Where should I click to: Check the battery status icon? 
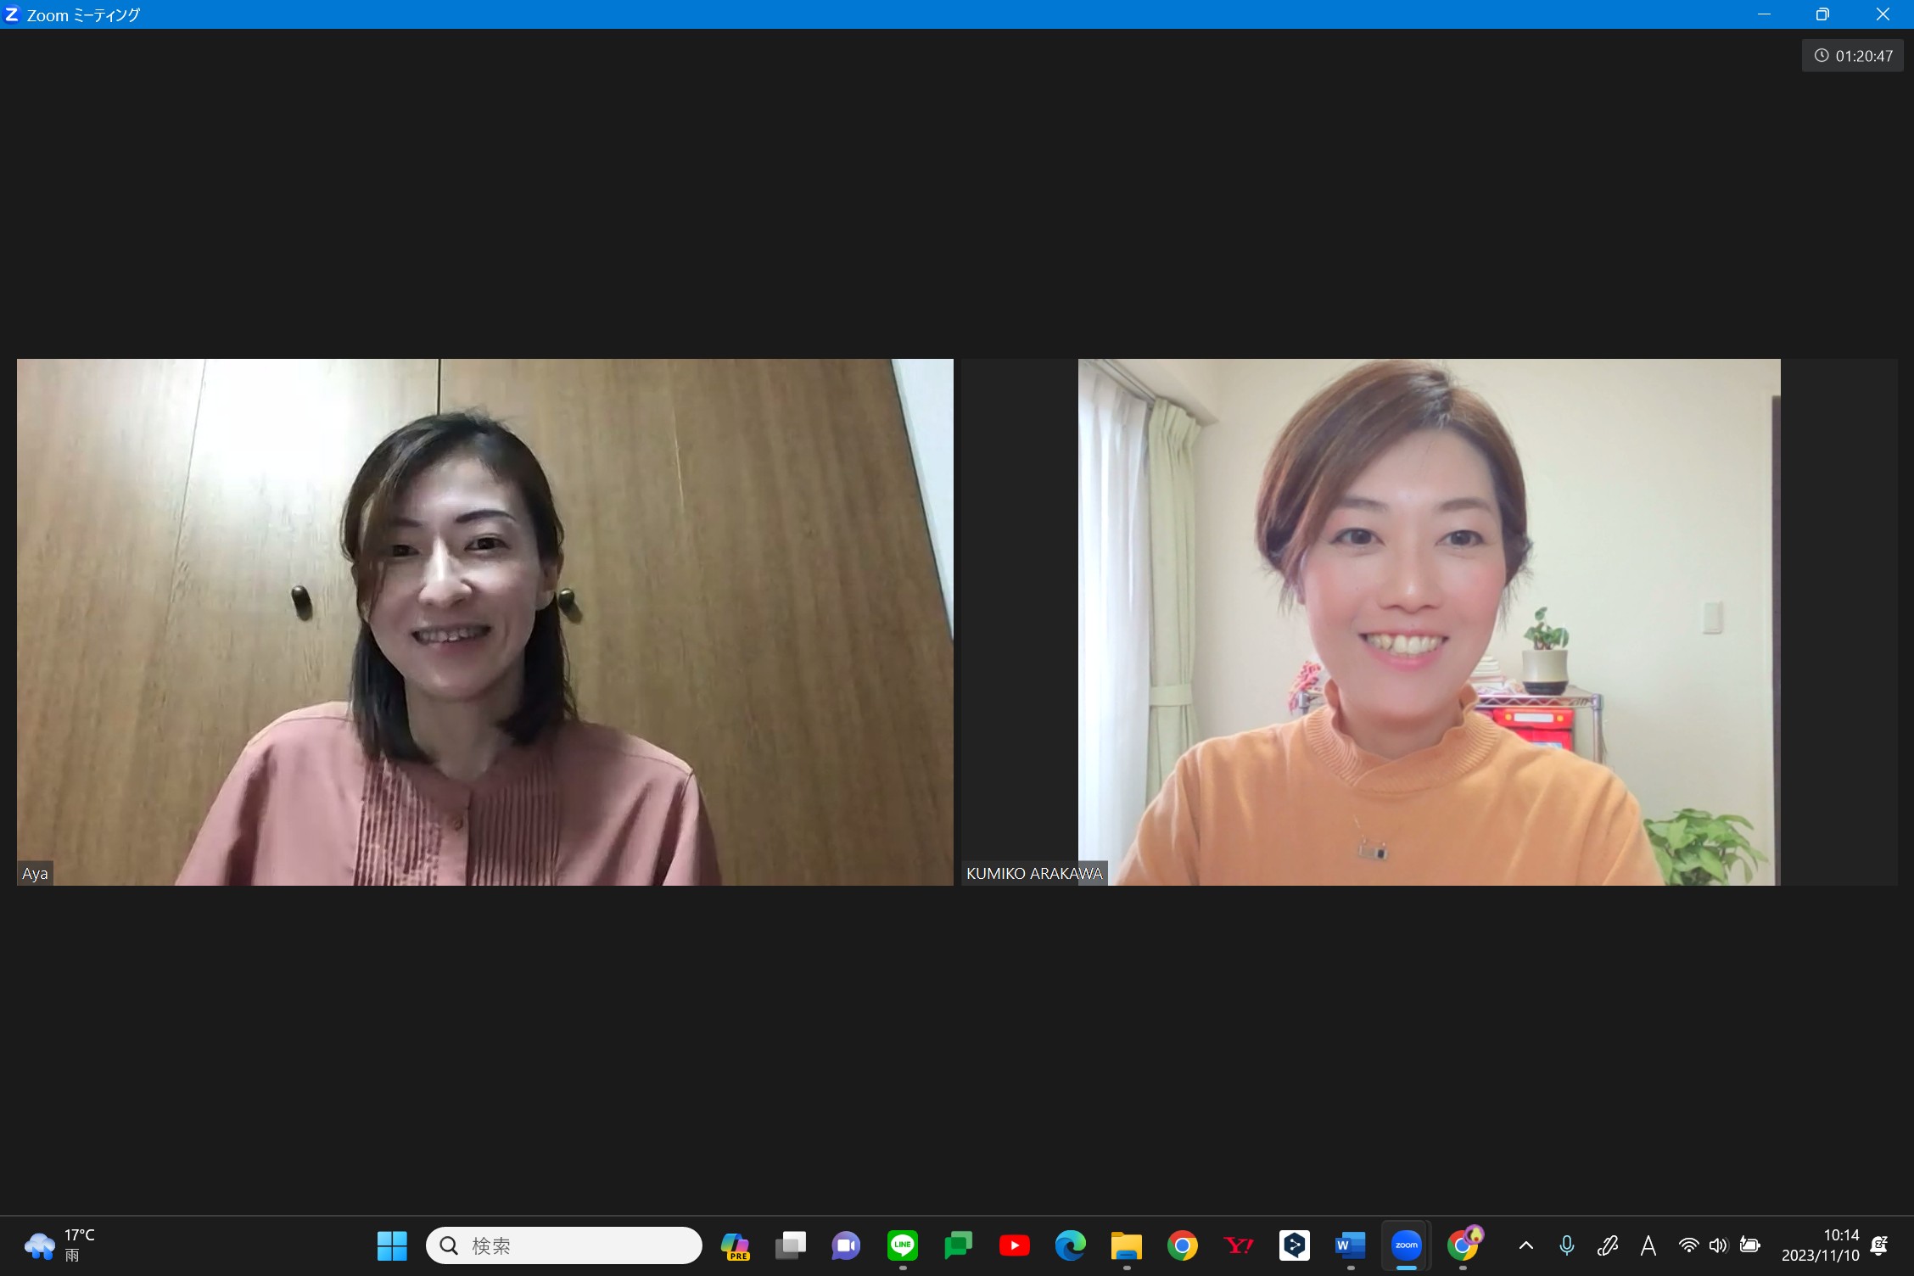(1749, 1245)
